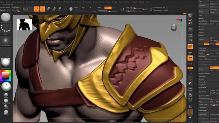Click the Zoom3D view icon in right shelf
The width and height of the screenshot is (219, 123).
tap(190, 89)
